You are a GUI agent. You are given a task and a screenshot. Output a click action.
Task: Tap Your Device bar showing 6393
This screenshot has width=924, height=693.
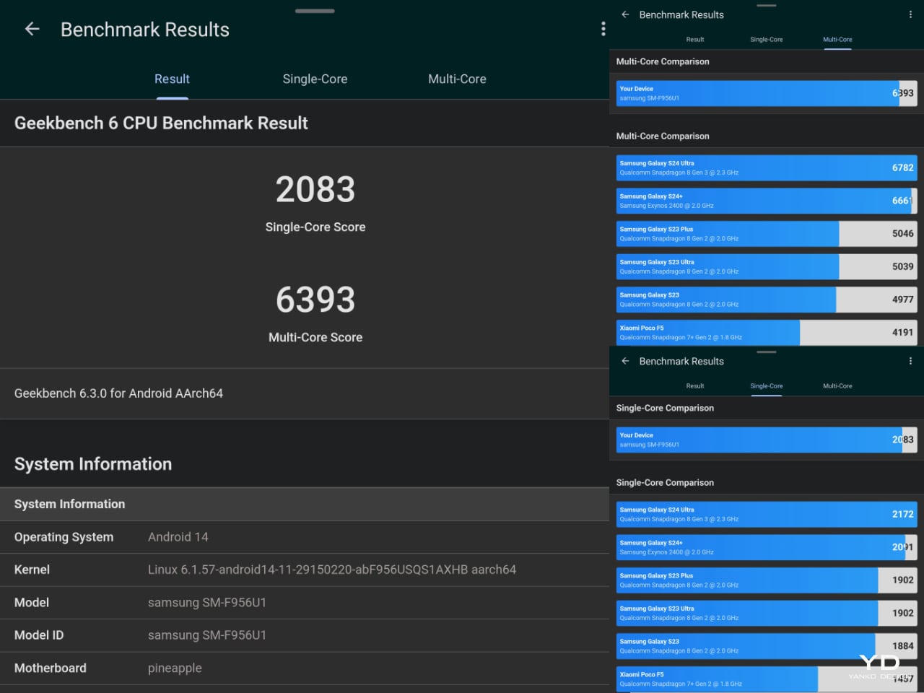[766, 93]
